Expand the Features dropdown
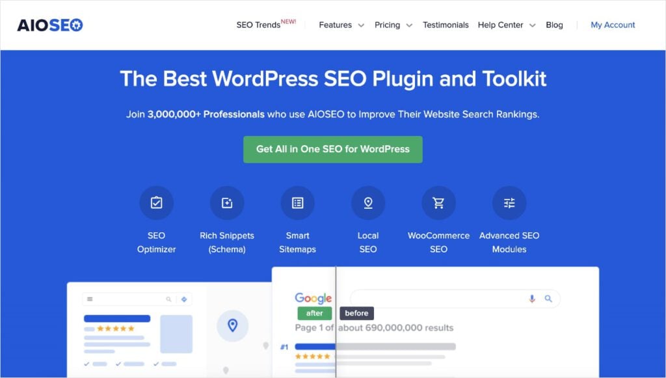The image size is (666, 378). pos(336,25)
